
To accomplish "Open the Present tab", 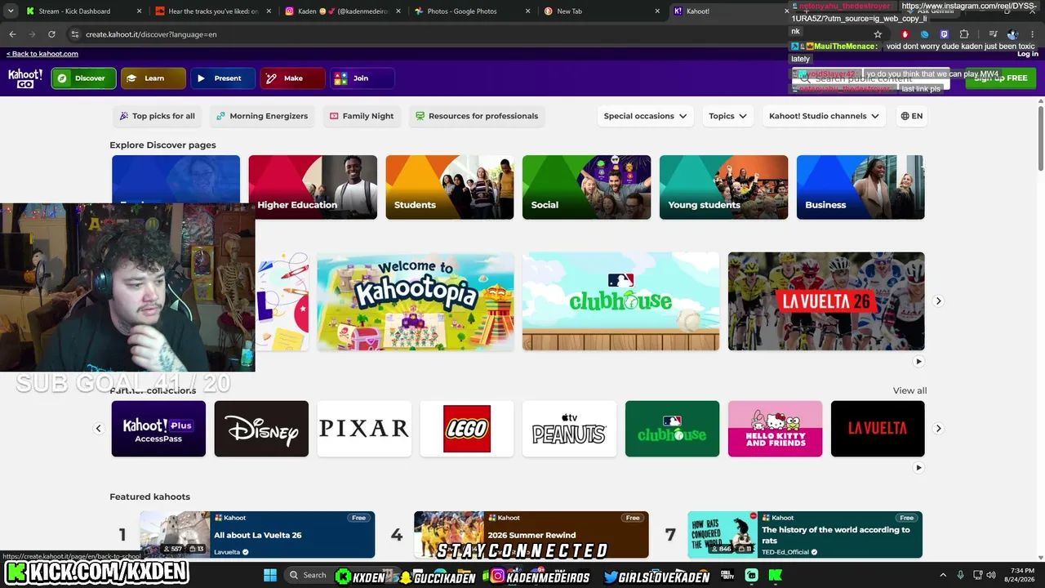I will pos(223,78).
